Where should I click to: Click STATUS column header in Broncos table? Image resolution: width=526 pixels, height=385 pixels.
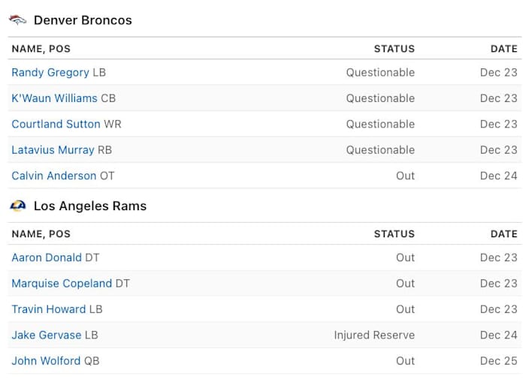[x=394, y=49]
